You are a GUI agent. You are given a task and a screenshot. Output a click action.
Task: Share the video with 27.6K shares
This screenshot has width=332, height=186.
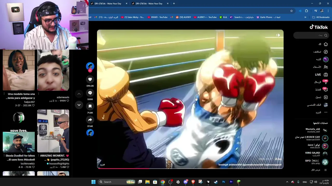90,120
